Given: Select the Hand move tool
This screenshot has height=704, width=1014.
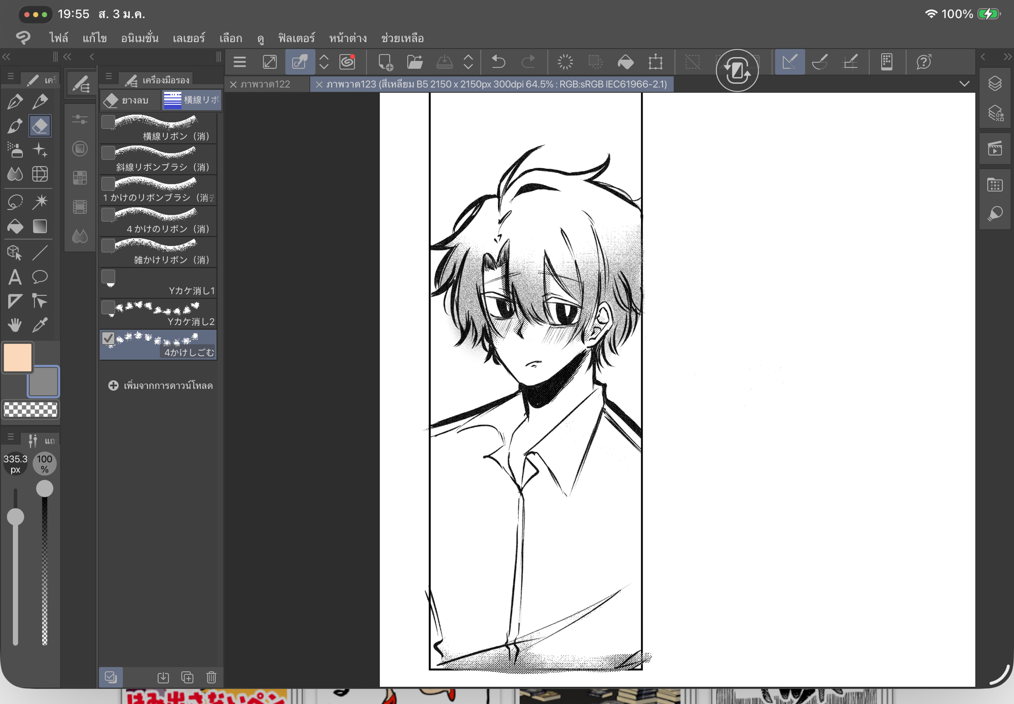Looking at the screenshot, I should 15,325.
